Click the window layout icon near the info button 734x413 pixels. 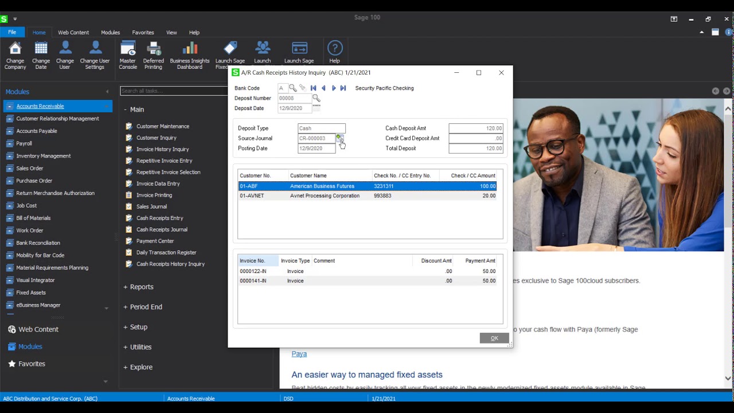coord(715,32)
